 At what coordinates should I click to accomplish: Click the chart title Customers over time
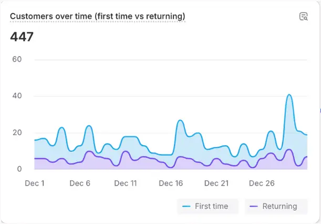point(97,16)
